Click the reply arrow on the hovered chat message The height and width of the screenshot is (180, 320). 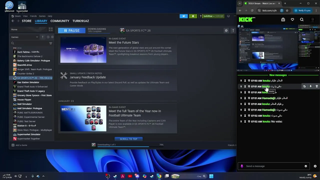pyautogui.click(x=304, y=86)
